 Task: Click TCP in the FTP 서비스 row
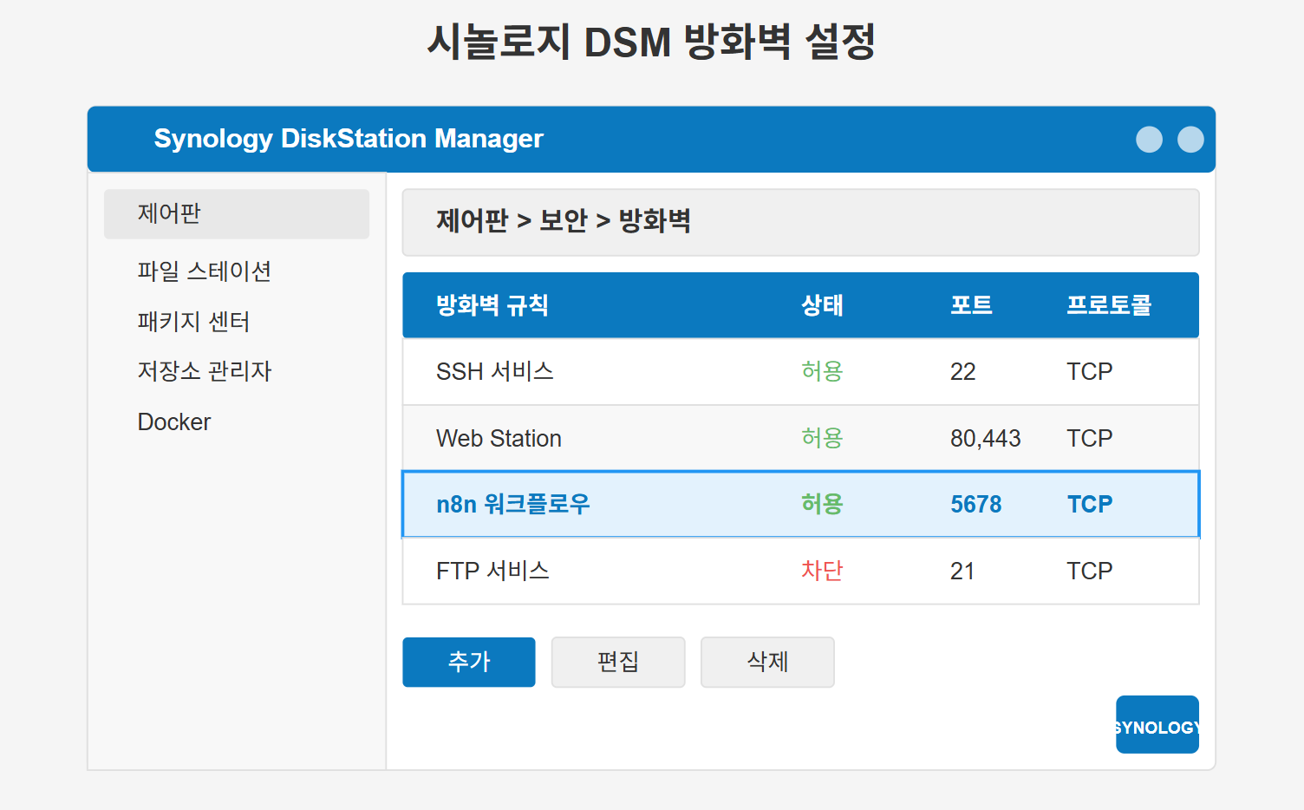pos(1090,572)
